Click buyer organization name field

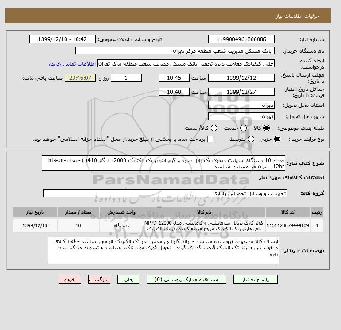(175, 50)
